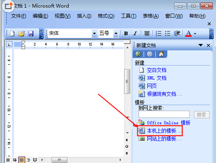Open the 编辑(E) menu
216x163 pixels.
click(40, 16)
